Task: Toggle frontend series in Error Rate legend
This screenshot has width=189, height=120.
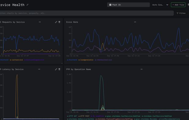Action: [72, 60]
